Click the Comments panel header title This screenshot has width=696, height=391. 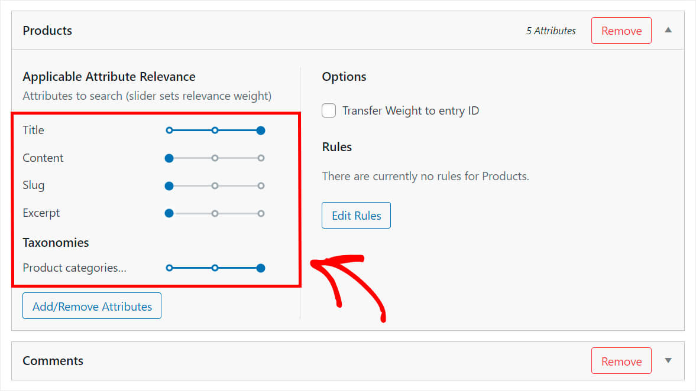click(x=53, y=361)
